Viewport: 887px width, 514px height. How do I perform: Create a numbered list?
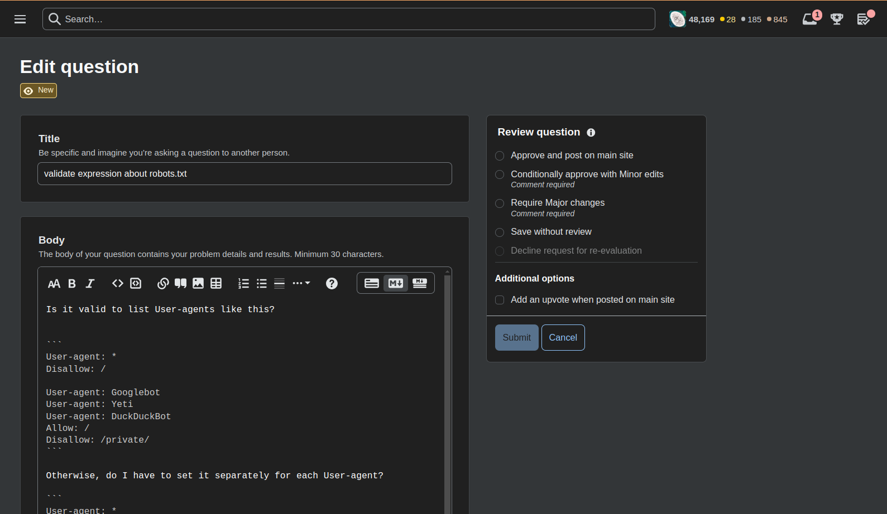pos(243,283)
